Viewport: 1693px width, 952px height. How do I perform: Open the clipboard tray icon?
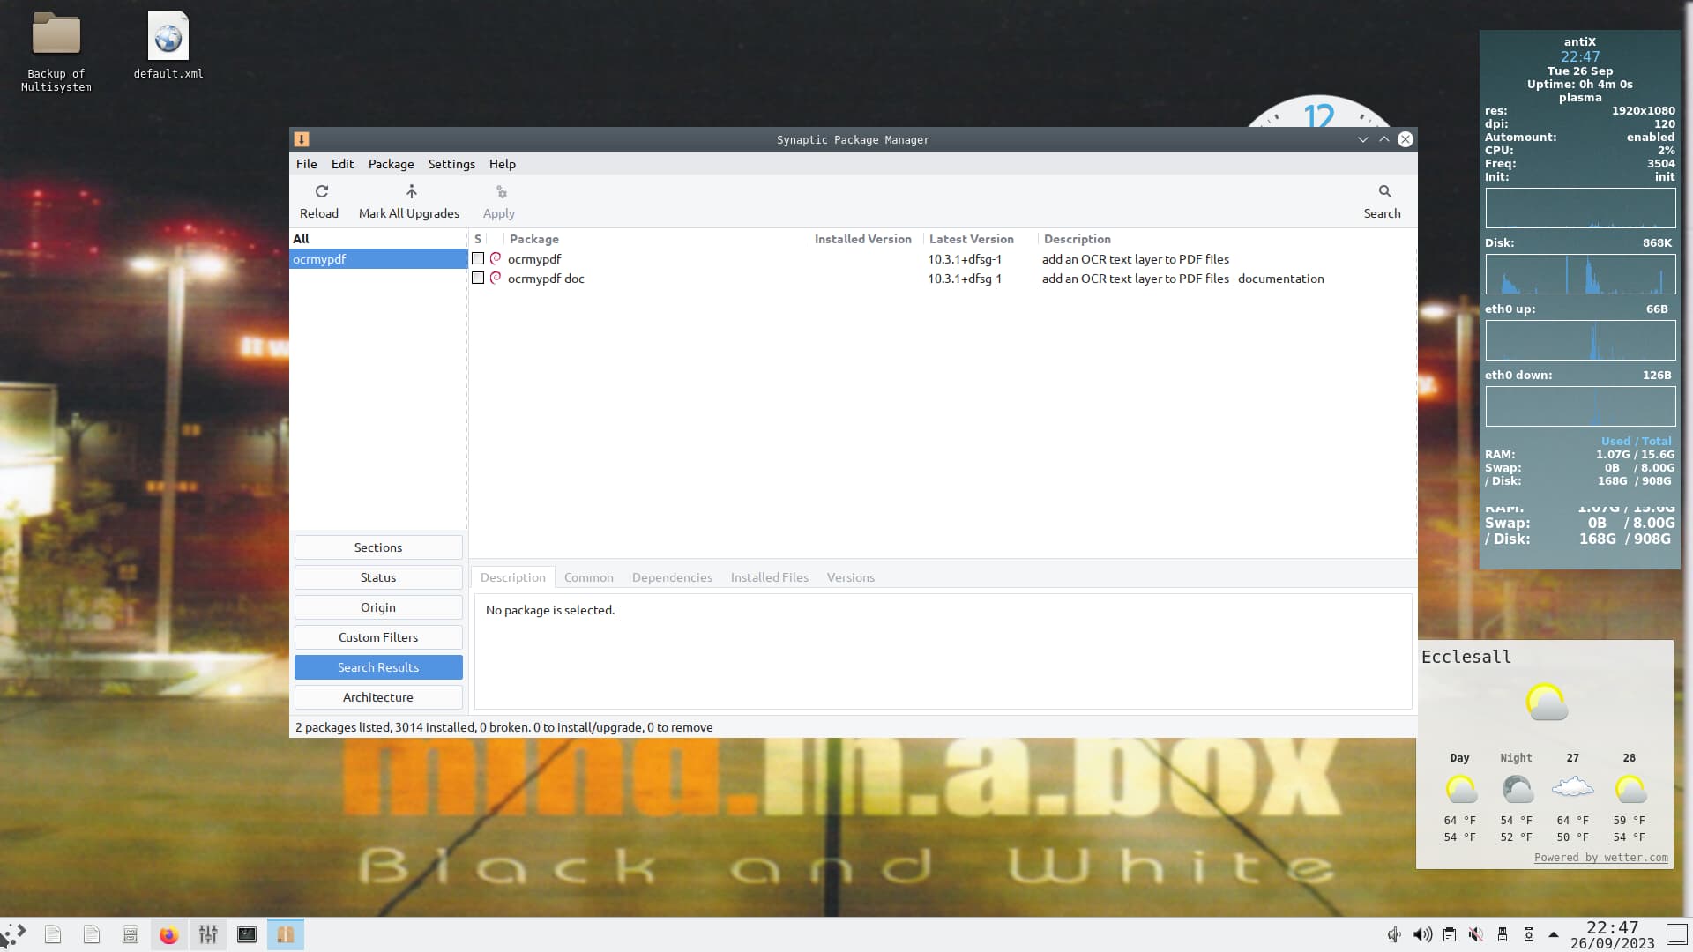[1450, 934]
